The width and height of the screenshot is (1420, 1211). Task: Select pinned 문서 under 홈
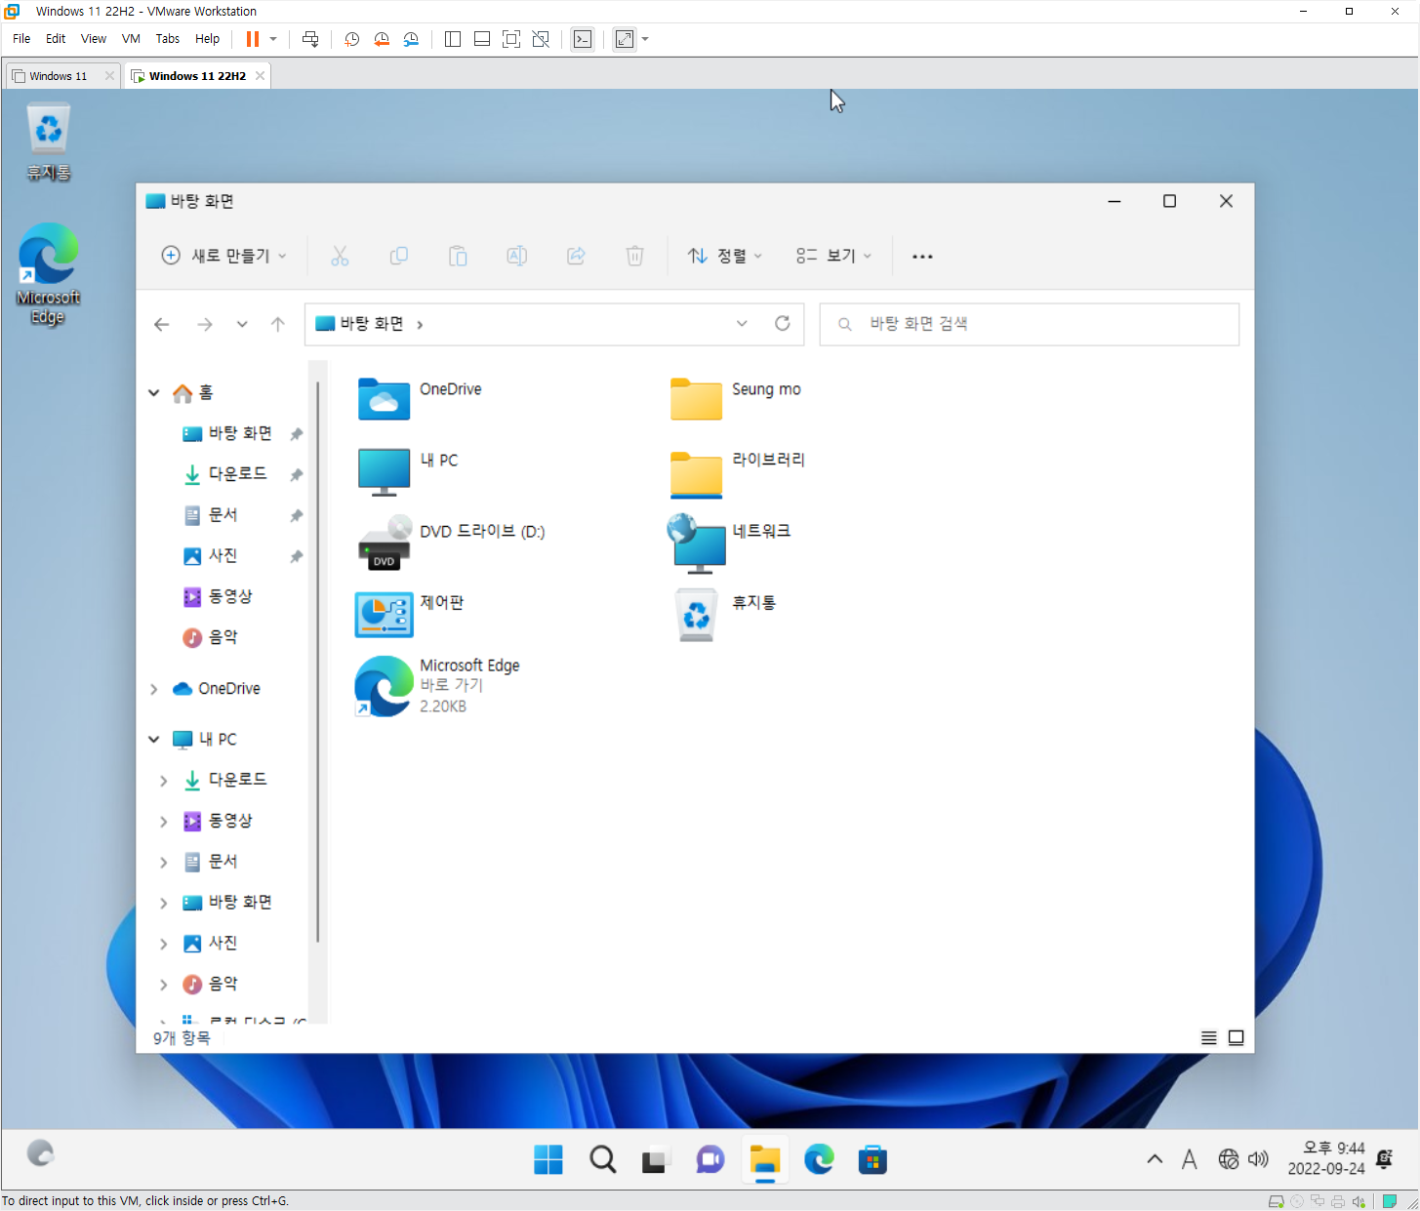pos(223,515)
